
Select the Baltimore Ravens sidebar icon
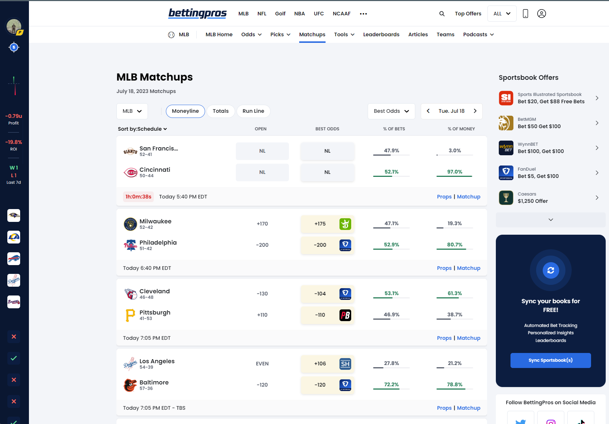pyautogui.click(x=14, y=216)
